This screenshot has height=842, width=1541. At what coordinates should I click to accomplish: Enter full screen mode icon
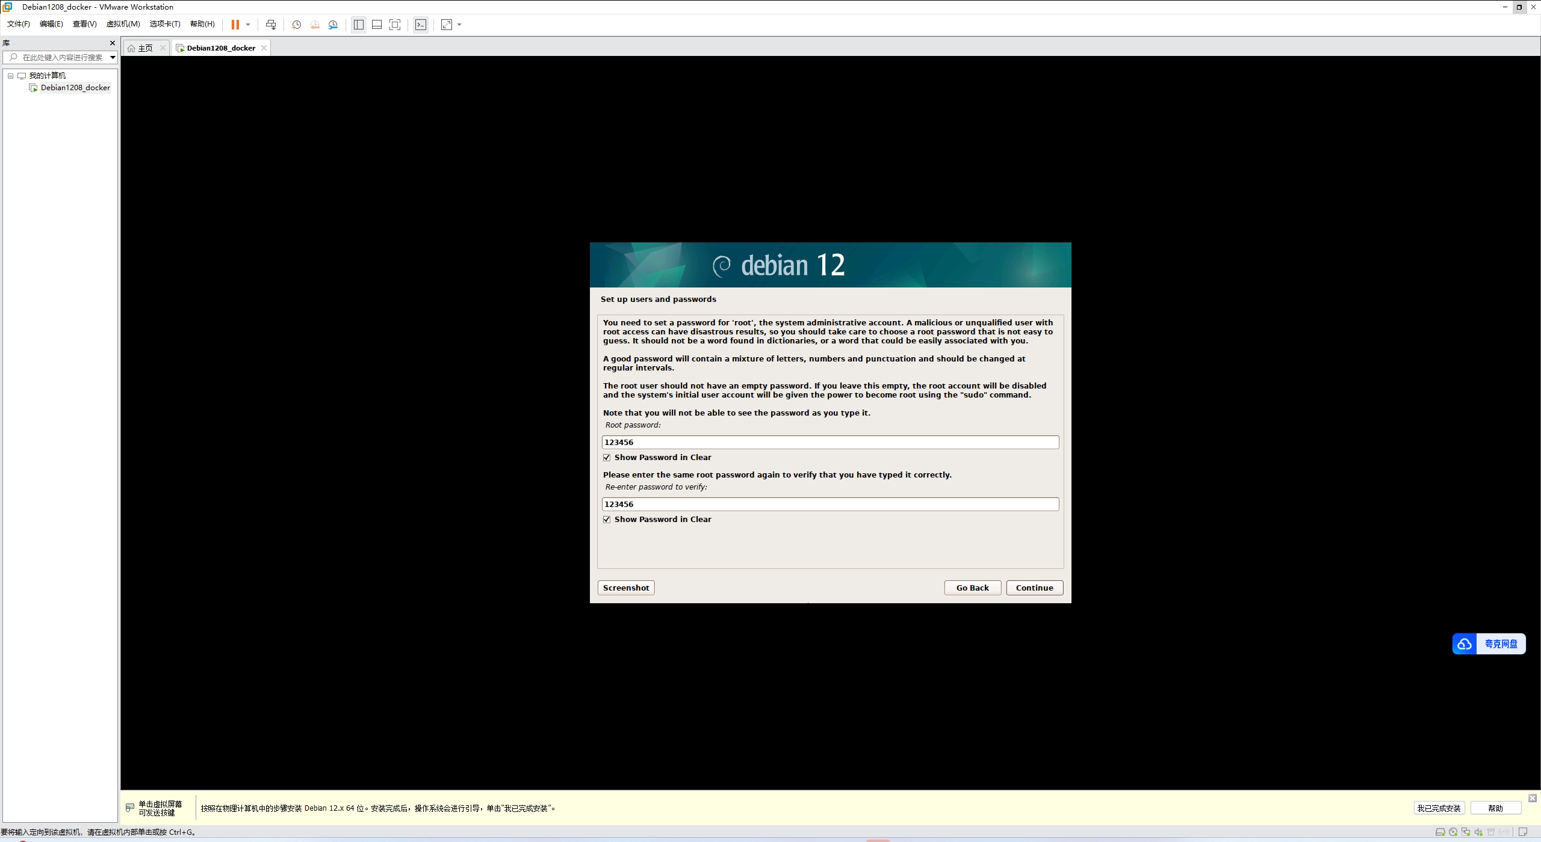(395, 25)
